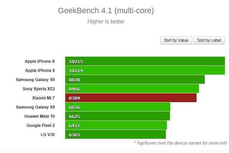This screenshot has width=229, height=153.
Task: Click the Sort by Value button
Action: pyautogui.click(x=176, y=40)
